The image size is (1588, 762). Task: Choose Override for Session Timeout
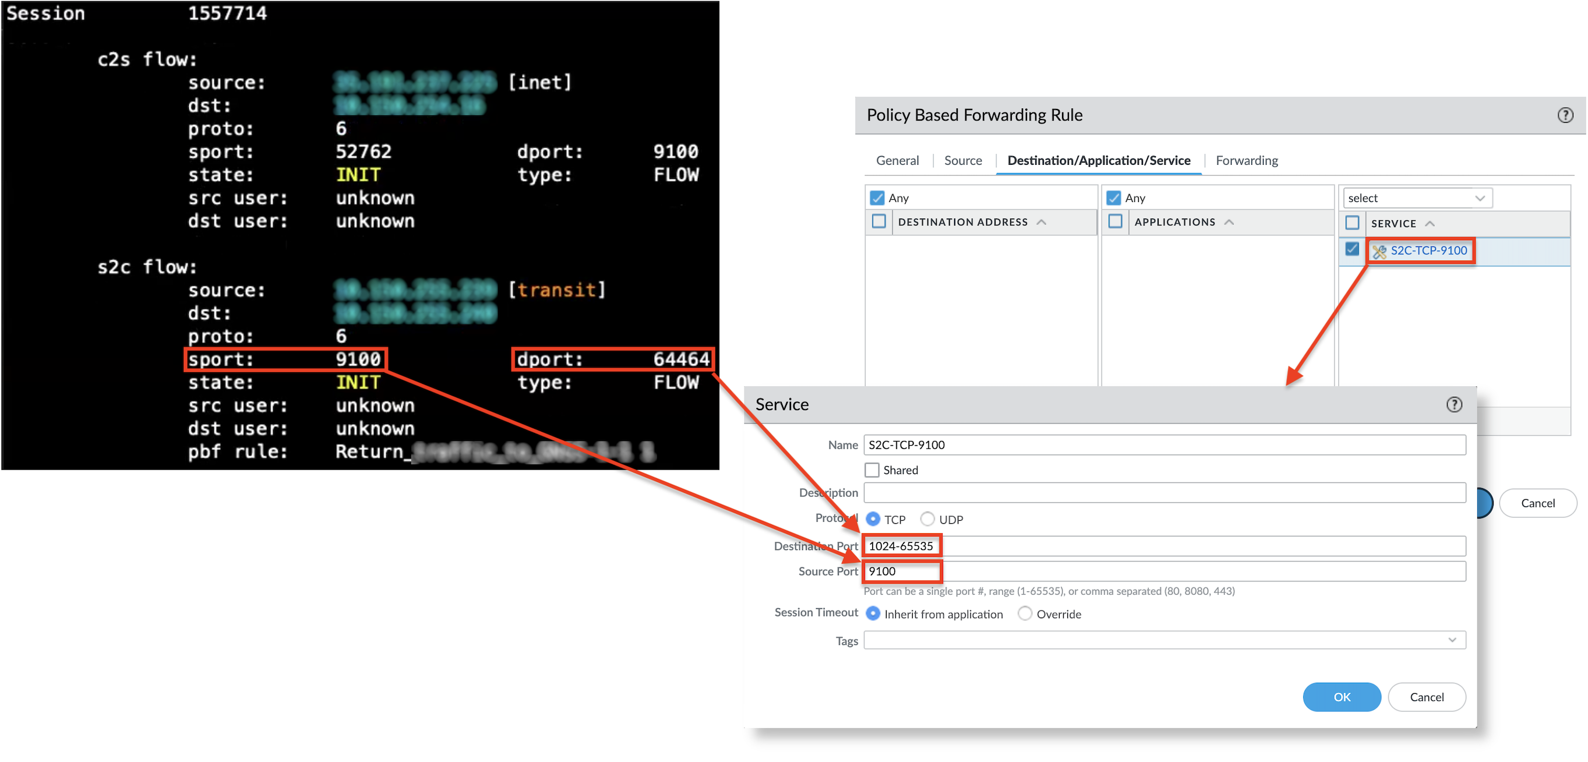click(x=1025, y=613)
